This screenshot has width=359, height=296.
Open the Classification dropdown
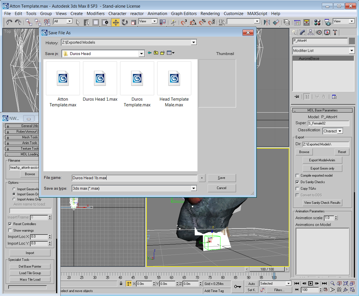pyautogui.click(x=340, y=131)
